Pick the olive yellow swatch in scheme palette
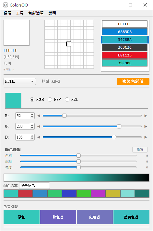Screen dimensions: 153x231 [x=113, y=194]
